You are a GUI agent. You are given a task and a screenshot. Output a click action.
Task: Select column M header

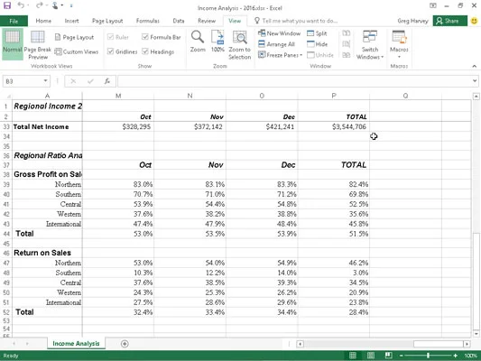[x=118, y=96]
